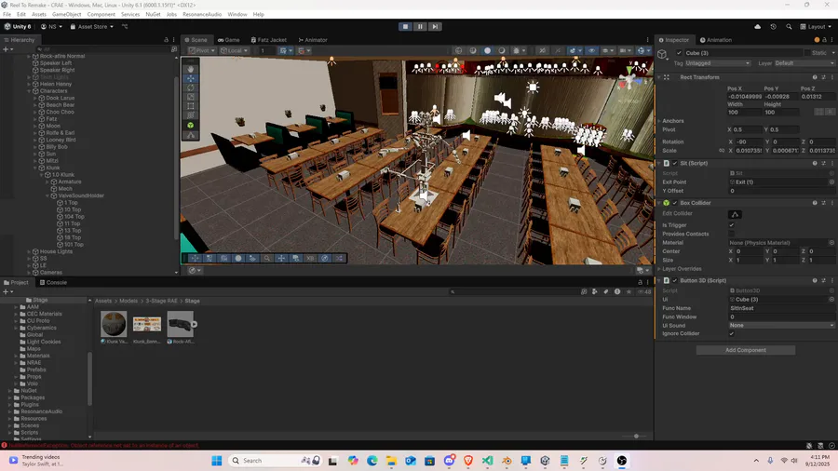
Task: Select the Transform tool in Scene toolbar
Action: [x=191, y=115]
